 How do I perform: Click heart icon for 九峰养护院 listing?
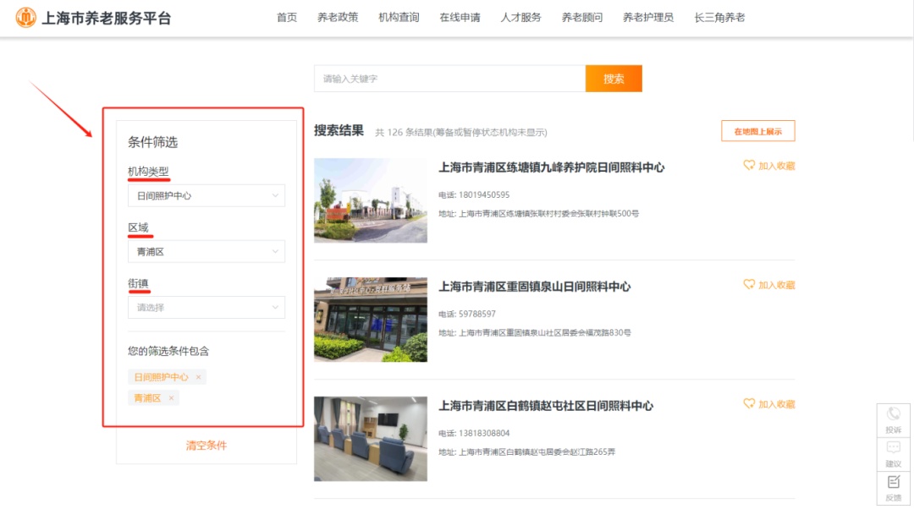749,166
